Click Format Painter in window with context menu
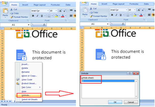Screen dimensions: 155x107 click(x=19, y=17)
